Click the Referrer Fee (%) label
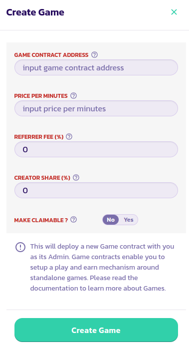Viewport: 189px width, 344px height. [39, 137]
